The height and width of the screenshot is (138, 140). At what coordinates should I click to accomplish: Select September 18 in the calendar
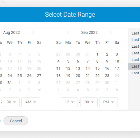58,76
